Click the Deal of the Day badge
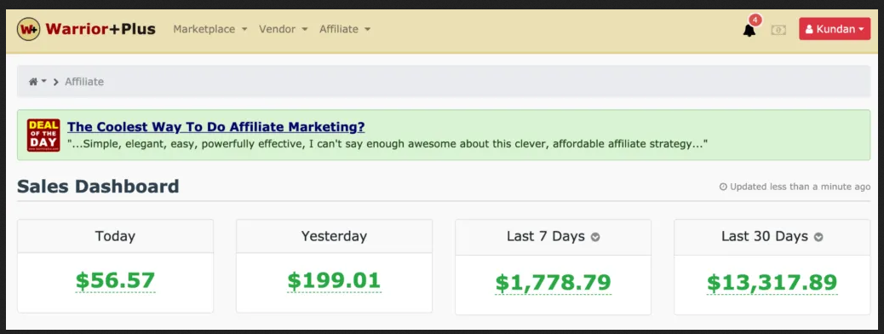 coord(43,135)
